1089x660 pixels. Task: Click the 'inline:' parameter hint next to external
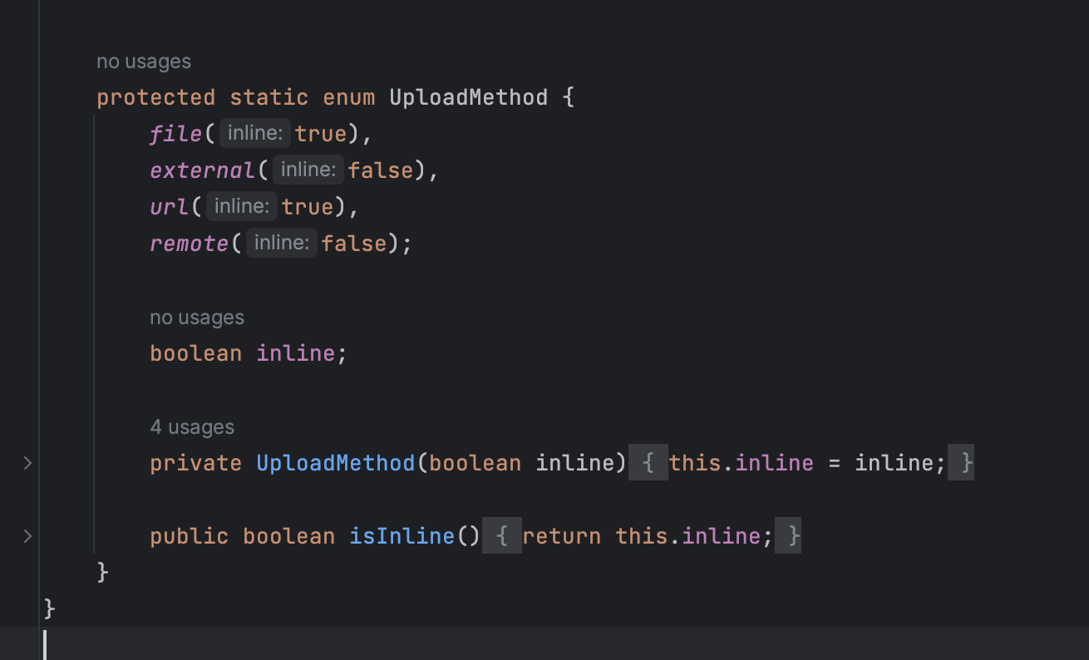309,170
